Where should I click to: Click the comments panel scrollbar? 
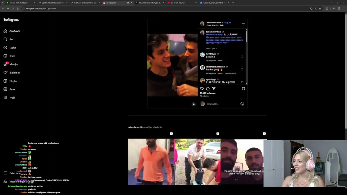(247, 36)
